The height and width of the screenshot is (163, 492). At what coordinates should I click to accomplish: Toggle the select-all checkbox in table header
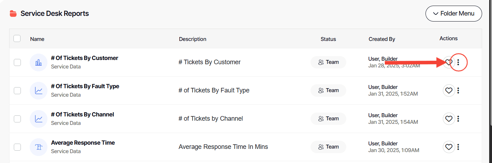click(17, 38)
